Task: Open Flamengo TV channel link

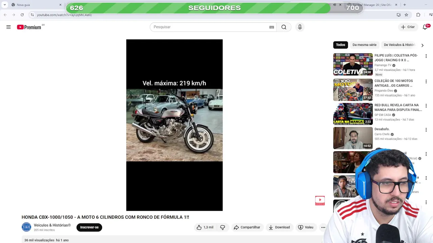Action: pyautogui.click(x=383, y=65)
